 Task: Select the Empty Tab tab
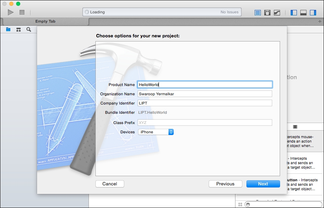(46, 22)
